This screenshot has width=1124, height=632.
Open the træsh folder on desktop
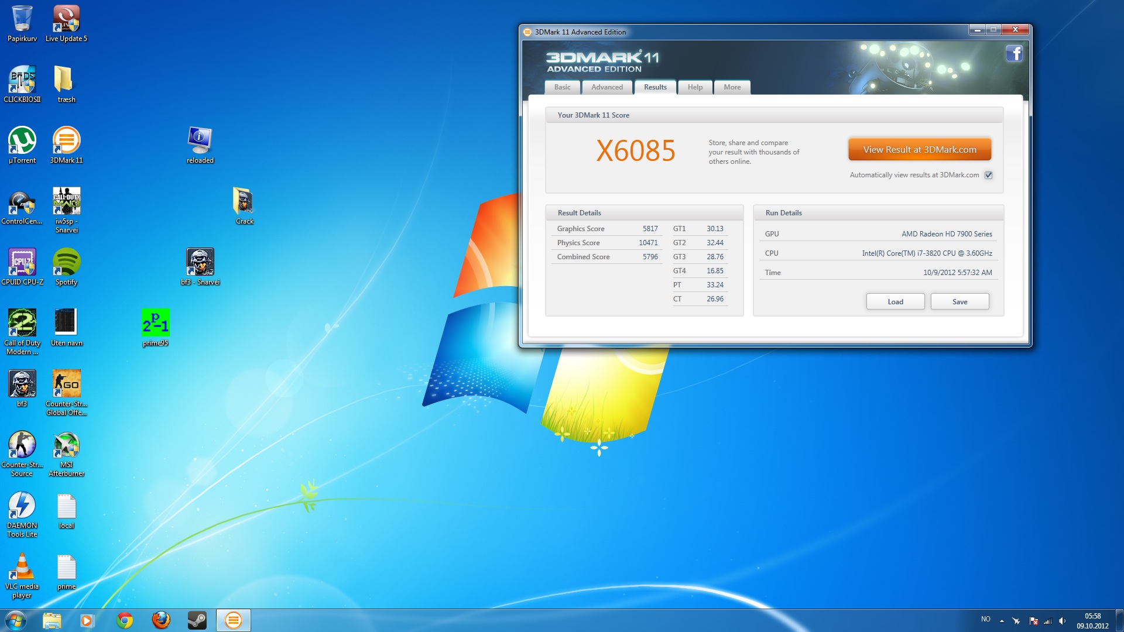66,84
